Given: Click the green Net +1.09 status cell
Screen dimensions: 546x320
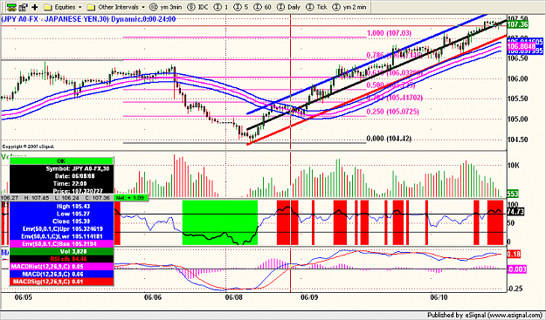Looking at the screenshot, I should pyautogui.click(x=131, y=198).
